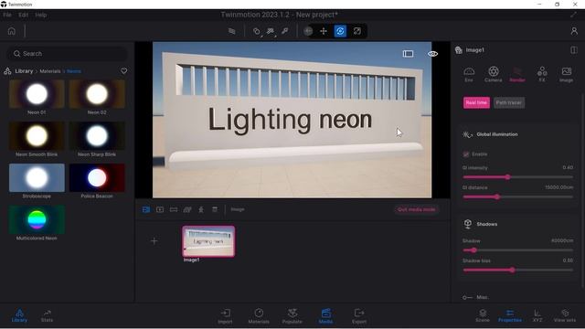Open the Stats dock panel
The width and height of the screenshot is (585, 329).
click(x=47, y=315)
